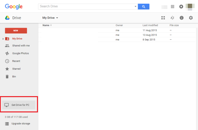Open the notifications bell

tap(181, 7)
